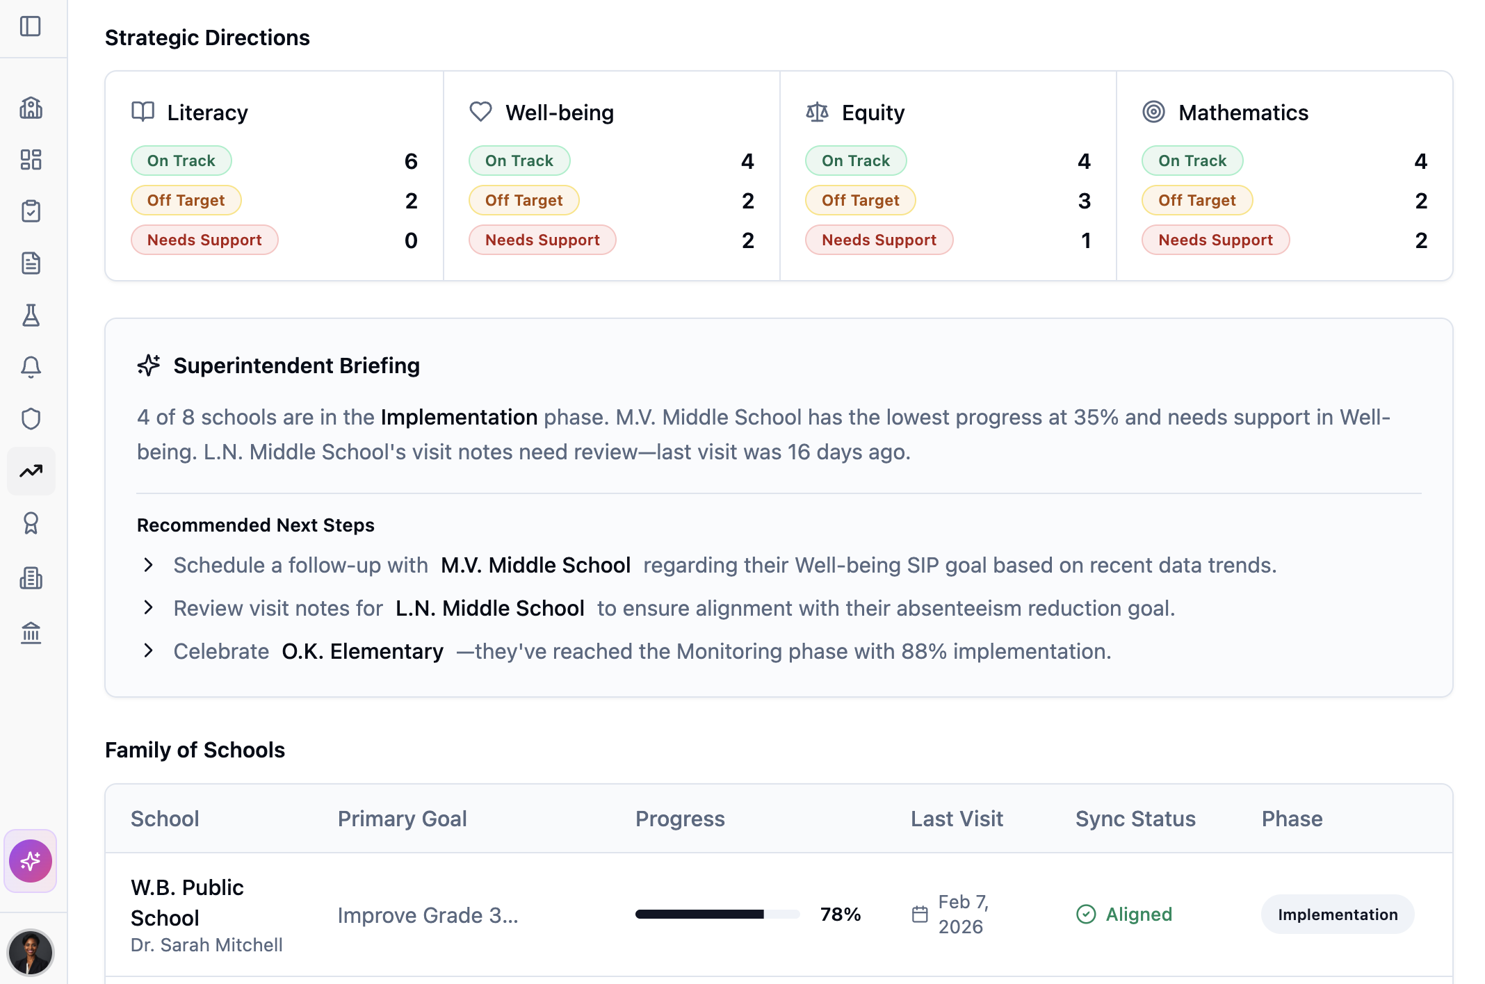Open the document sidebar icon
Viewport: 1485px width, 984px height.
pyautogui.click(x=31, y=263)
